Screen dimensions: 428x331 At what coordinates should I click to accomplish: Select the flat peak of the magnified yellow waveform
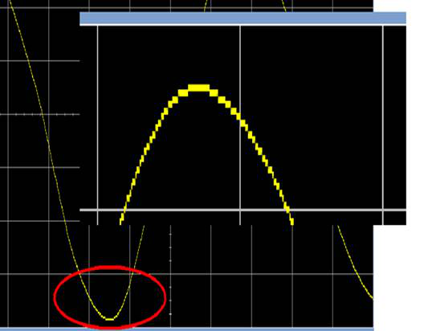[x=198, y=88]
